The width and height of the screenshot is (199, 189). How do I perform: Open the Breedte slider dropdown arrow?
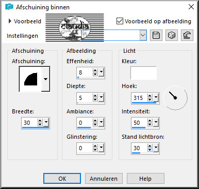pos(46,122)
